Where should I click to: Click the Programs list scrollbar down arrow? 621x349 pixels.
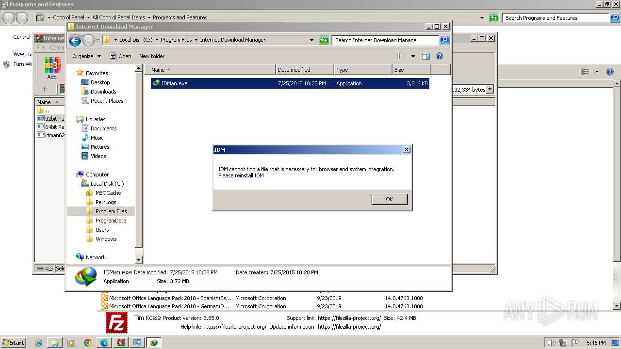[x=617, y=306]
